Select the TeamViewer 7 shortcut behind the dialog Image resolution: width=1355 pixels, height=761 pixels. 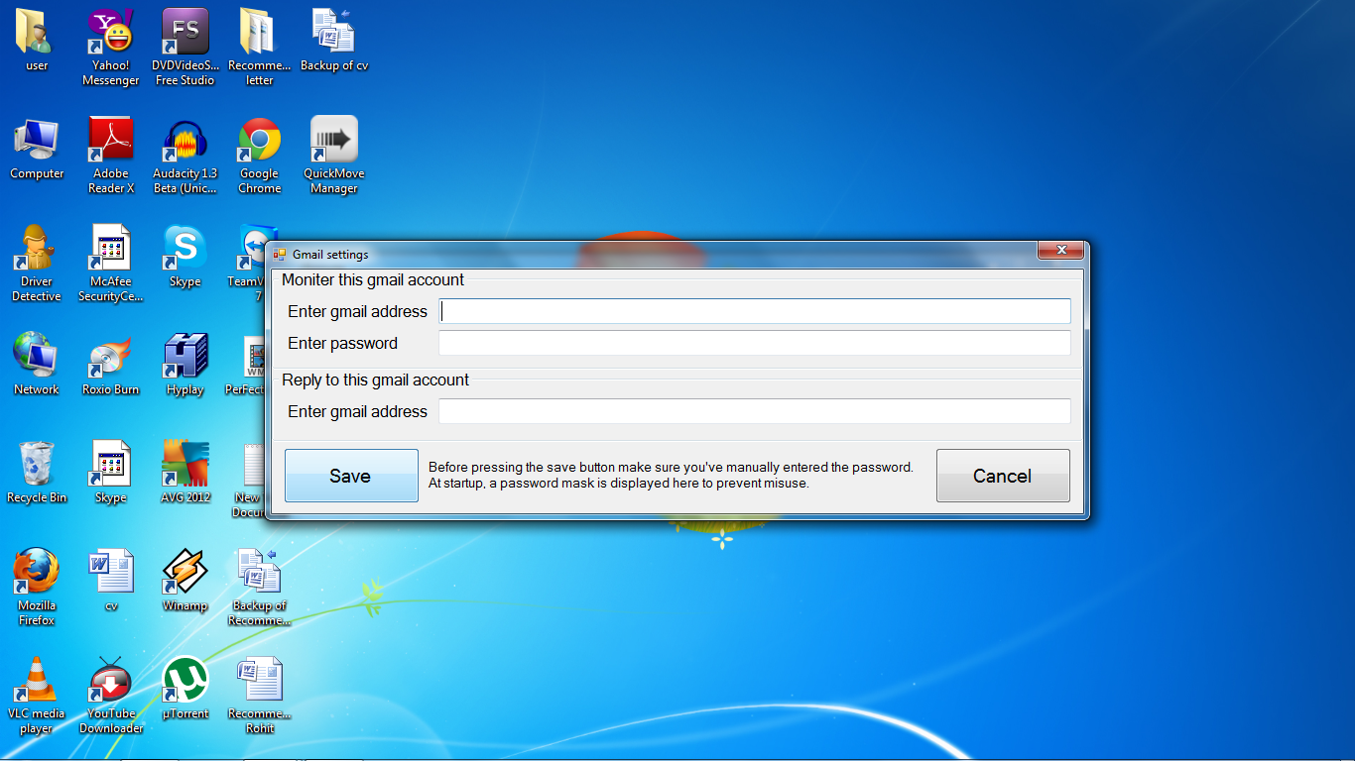coord(249,264)
